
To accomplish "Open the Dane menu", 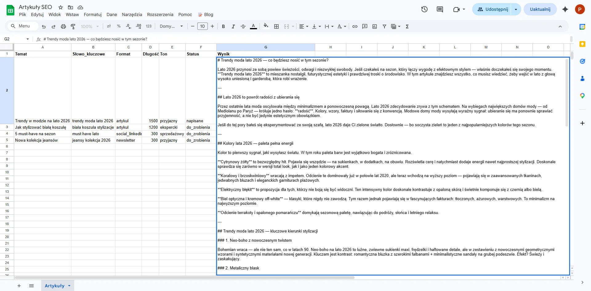I will pyautogui.click(x=112, y=14).
